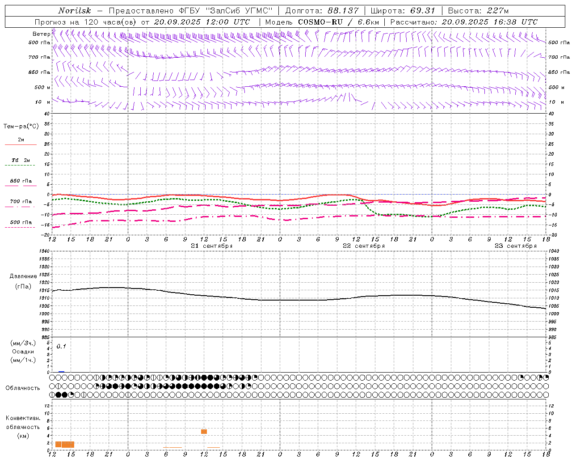Viewport: 572px width, 458px height.
Task: Click the "Ветер" wind section label
Action: coord(41,34)
